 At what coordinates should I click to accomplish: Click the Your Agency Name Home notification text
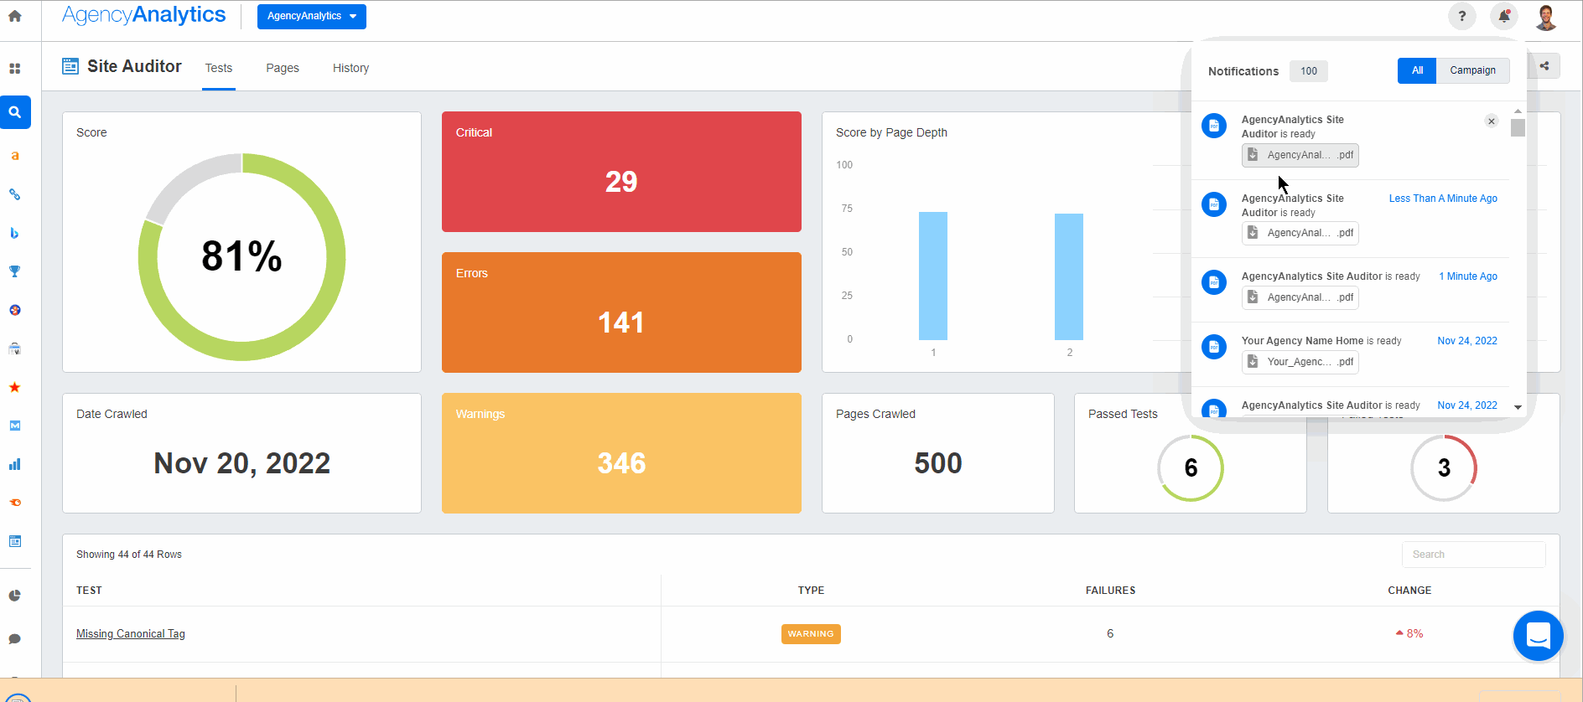1321,341
